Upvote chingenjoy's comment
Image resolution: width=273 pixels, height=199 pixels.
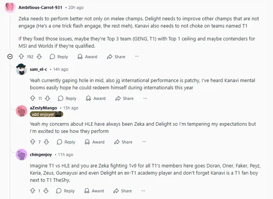coord(33,191)
